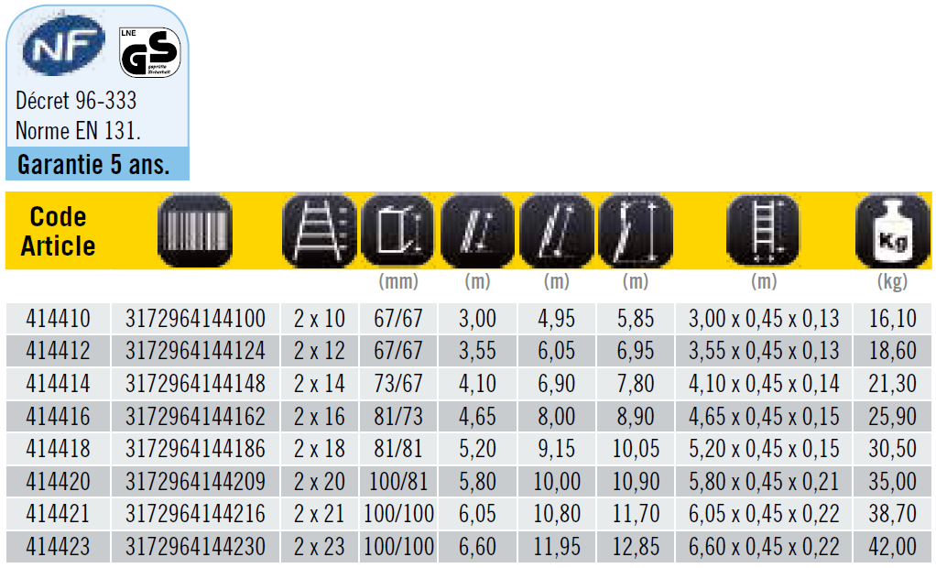This screenshot has height=568, width=936.
Task: Click the '2 x 14' rungs cell
Action: [x=320, y=384]
